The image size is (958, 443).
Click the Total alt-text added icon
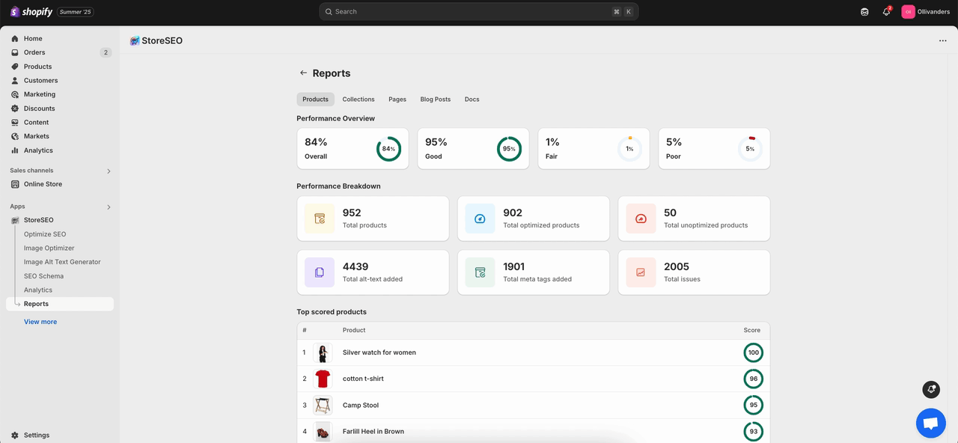pos(320,272)
